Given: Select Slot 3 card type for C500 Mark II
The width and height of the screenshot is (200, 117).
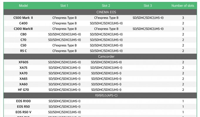Looking at the screenshot, I should click(148, 18).
